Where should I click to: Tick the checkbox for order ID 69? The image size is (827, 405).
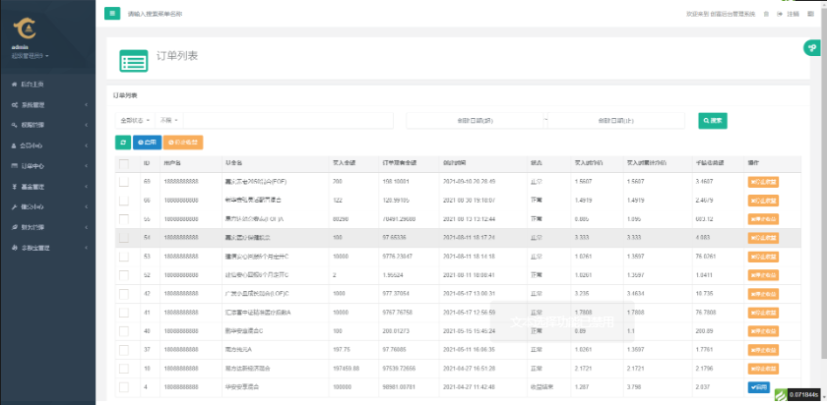click(x=124, y=182)
